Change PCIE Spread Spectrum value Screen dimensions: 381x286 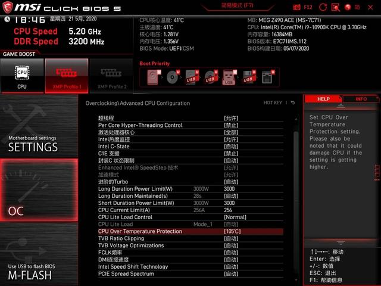(x=231, y=273)
